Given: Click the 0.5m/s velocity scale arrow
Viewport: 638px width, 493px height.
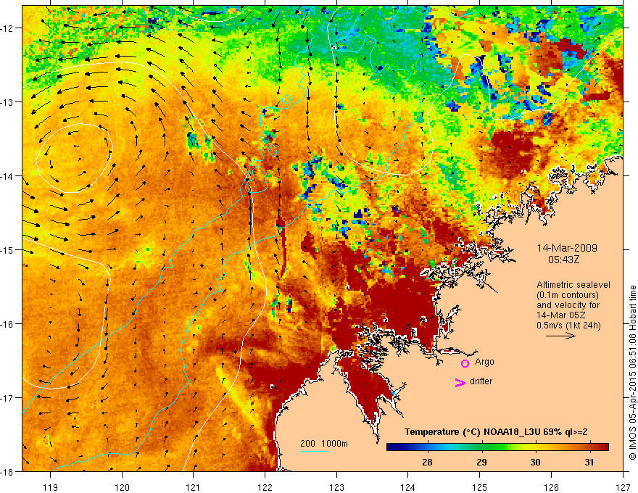Looking at the screenshot, I should pyautogui.click(x=560, y=336).
